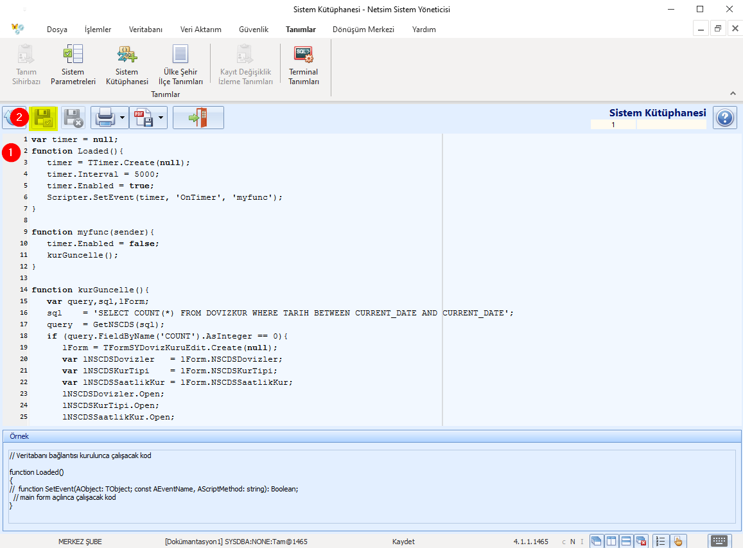Click the 'N' indicator in status bar
743x548 pixels.
point(572,542)
